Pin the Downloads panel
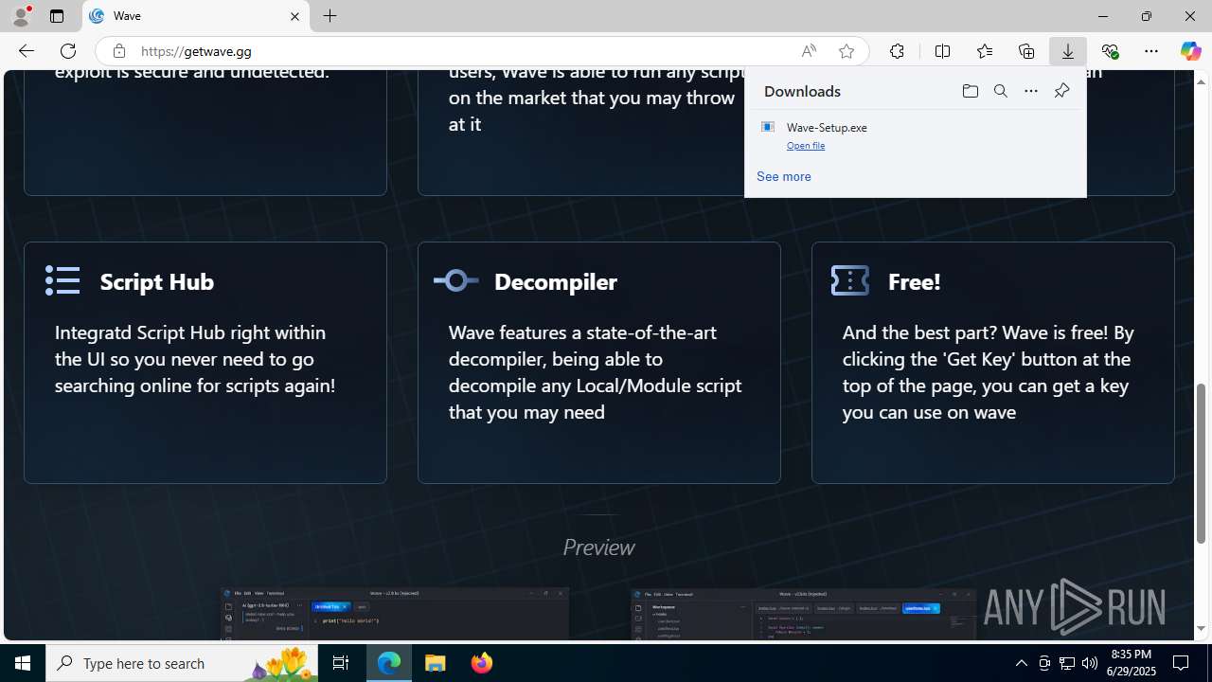Image resolution: width=1212 pixels, height=682 pixels. point(1061,91)
